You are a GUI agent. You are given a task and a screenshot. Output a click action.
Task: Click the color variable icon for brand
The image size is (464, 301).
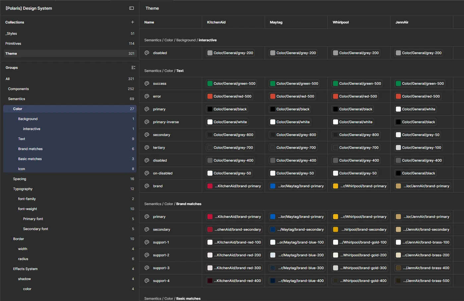point(147,186)
